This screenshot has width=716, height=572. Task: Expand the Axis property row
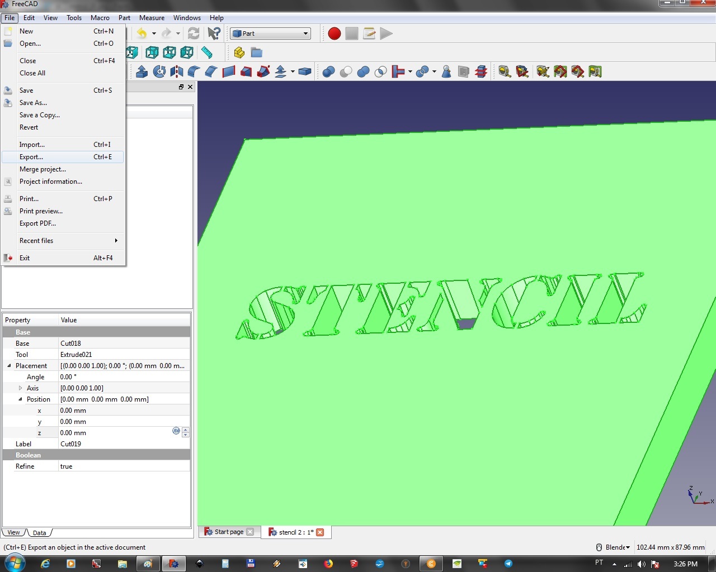20,388
